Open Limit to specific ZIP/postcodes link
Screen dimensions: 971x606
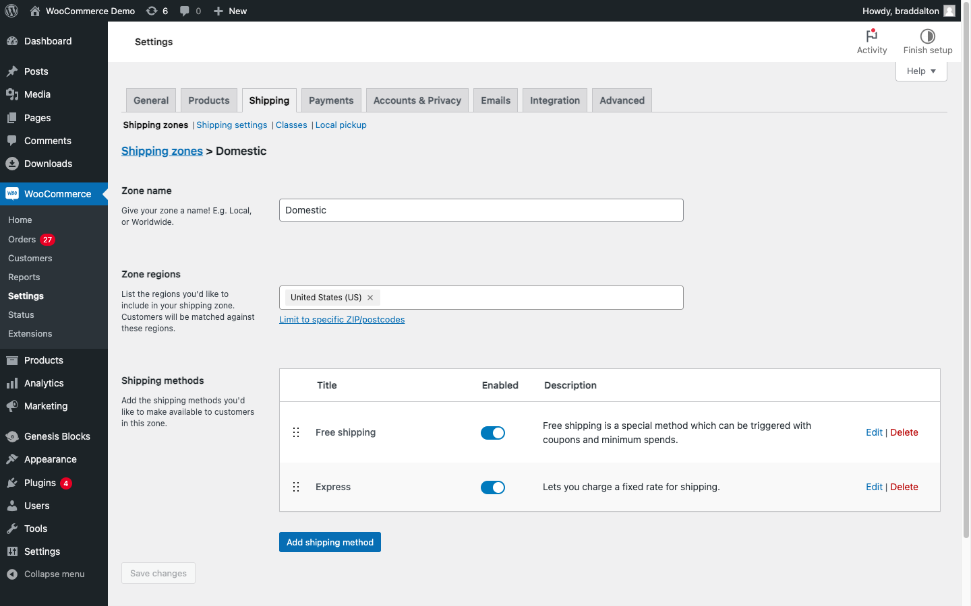[x=342, y=320]
